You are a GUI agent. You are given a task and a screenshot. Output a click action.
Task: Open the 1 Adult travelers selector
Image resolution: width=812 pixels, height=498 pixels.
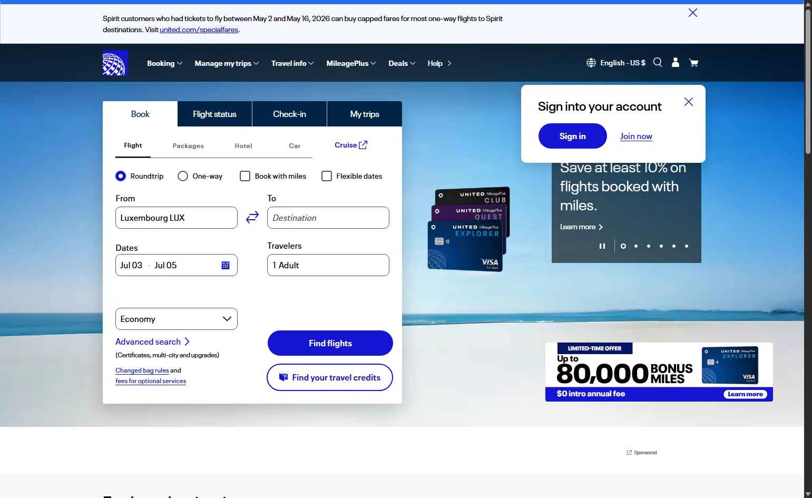(x=328, y=265)
